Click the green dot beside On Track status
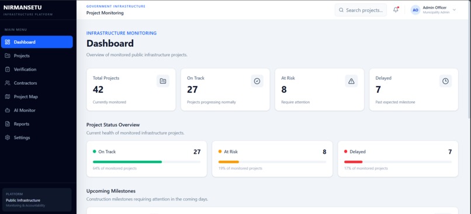This screenshot has width=471, height=214. (x=95, y=151)
